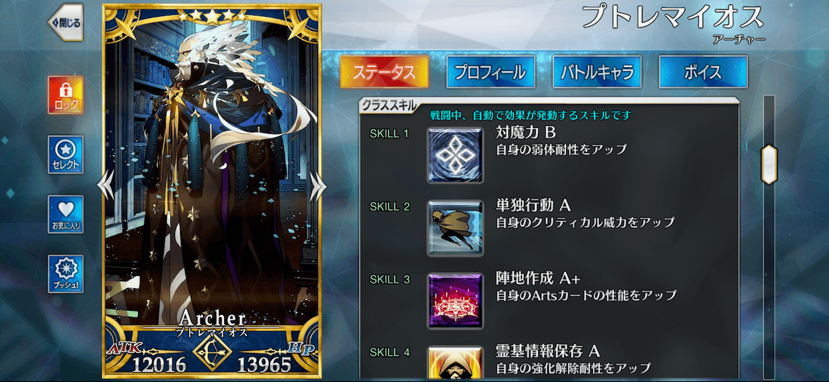Open the プロフィール tab
The image size is (829, 382).
(490, 72)
